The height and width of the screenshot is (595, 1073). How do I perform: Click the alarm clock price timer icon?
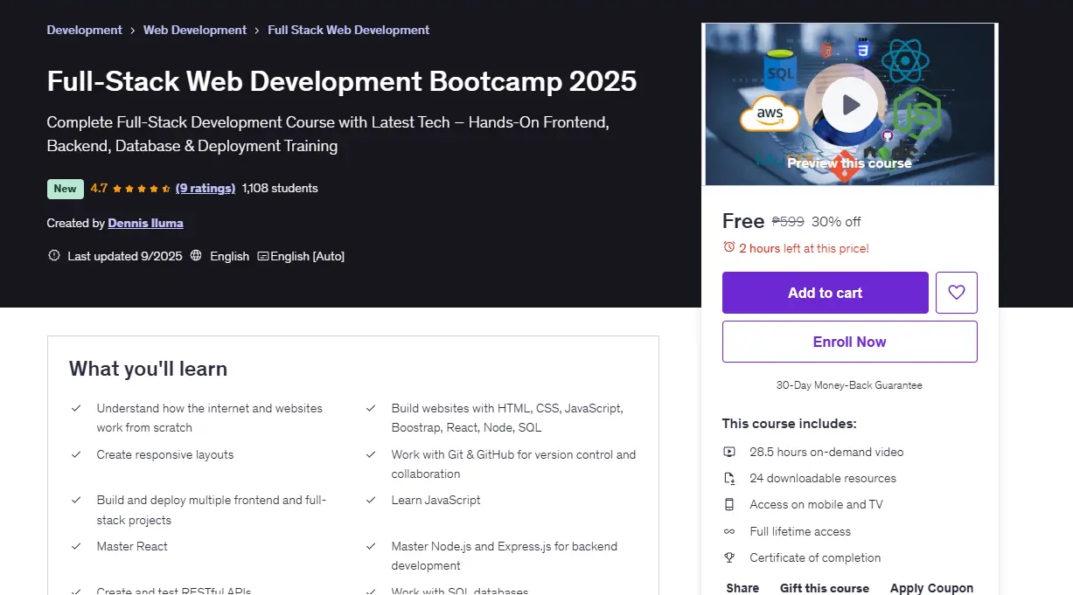point(729,247)
